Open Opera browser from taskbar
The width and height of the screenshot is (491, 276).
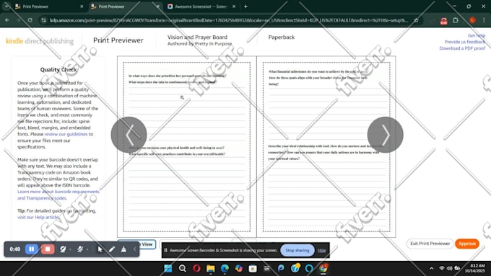click(196, 268)
